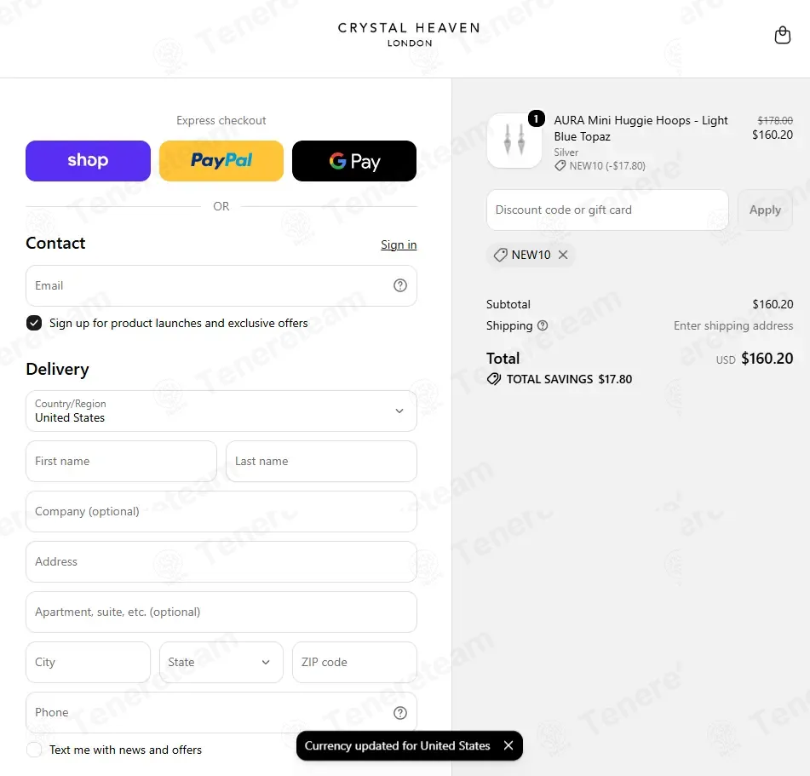The image size is (810, 776).
Task: Click the Crystal Heaven London logo
Action: (x=409, y=35)
